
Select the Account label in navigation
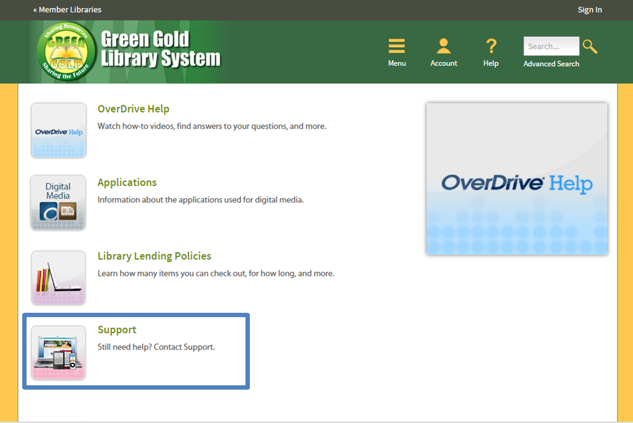pos(443,63)
